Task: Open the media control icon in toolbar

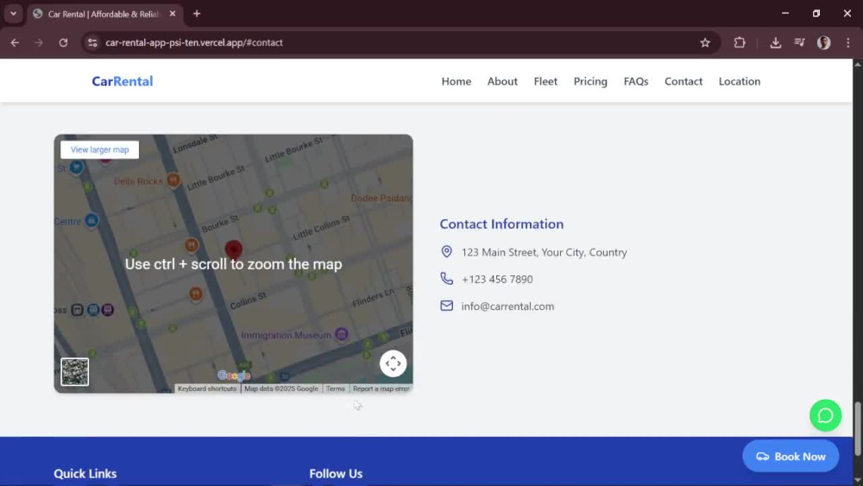Action: click(800, 42)
